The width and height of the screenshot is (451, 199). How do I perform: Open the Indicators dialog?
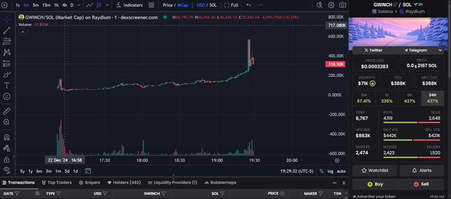[129, 5]
